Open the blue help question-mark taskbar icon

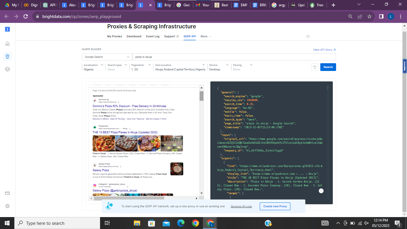(268, 223)
